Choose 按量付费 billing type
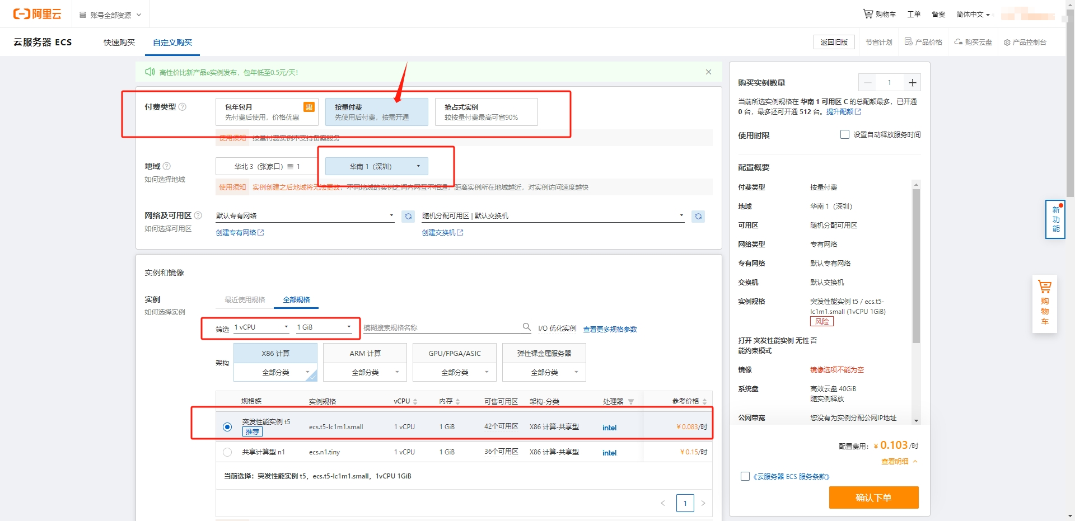This screenshot has width=1075, height=521. click(377, 112)
